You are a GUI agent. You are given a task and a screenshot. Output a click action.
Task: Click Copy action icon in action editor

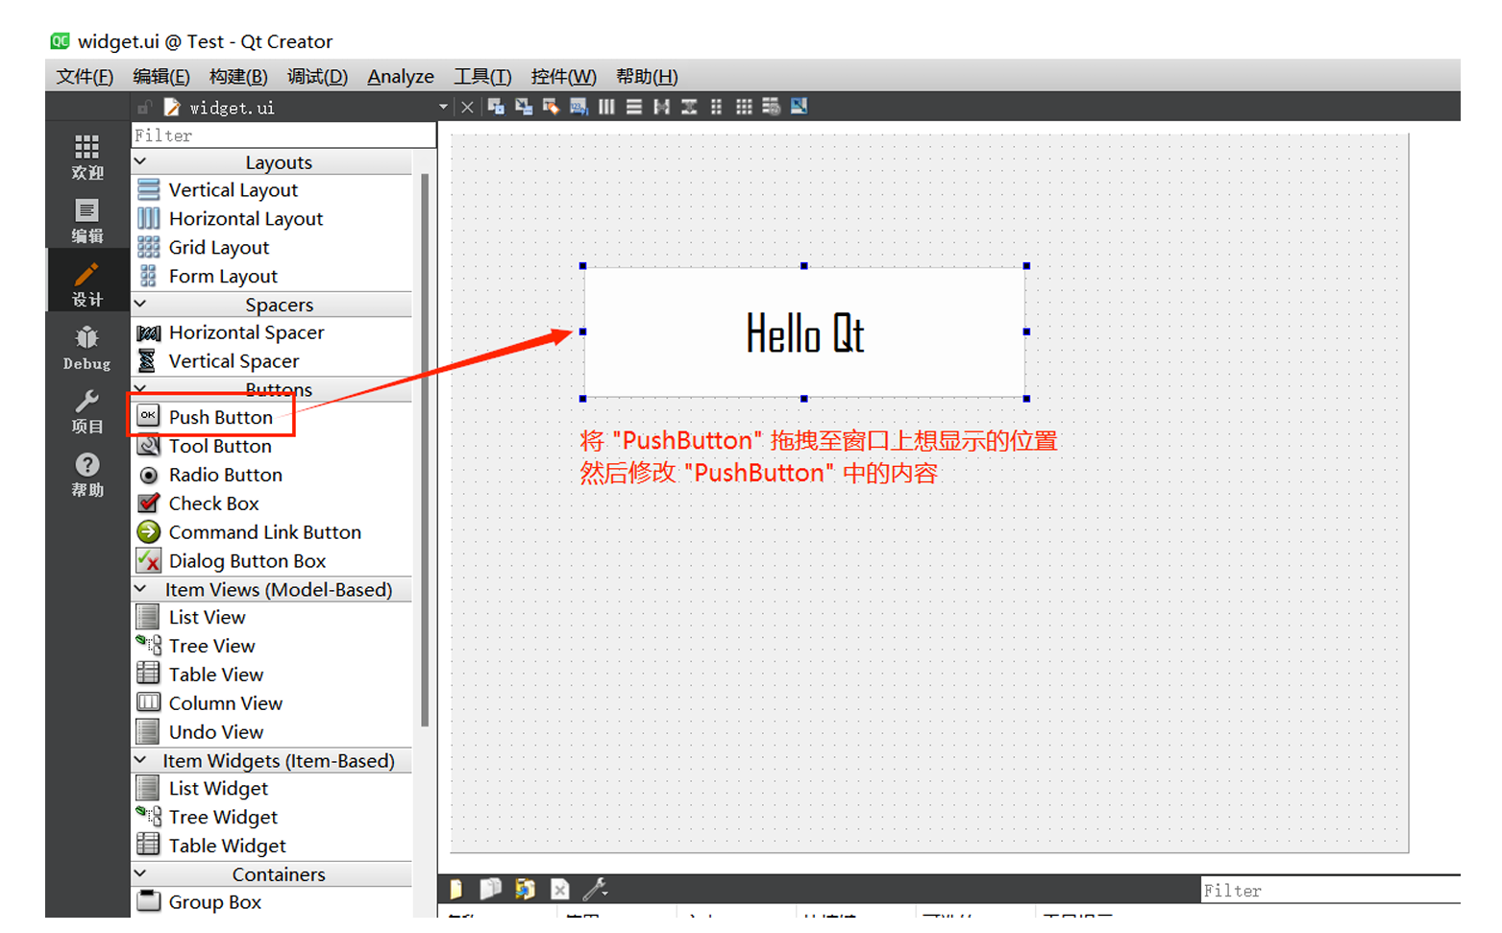coord(490,889)
